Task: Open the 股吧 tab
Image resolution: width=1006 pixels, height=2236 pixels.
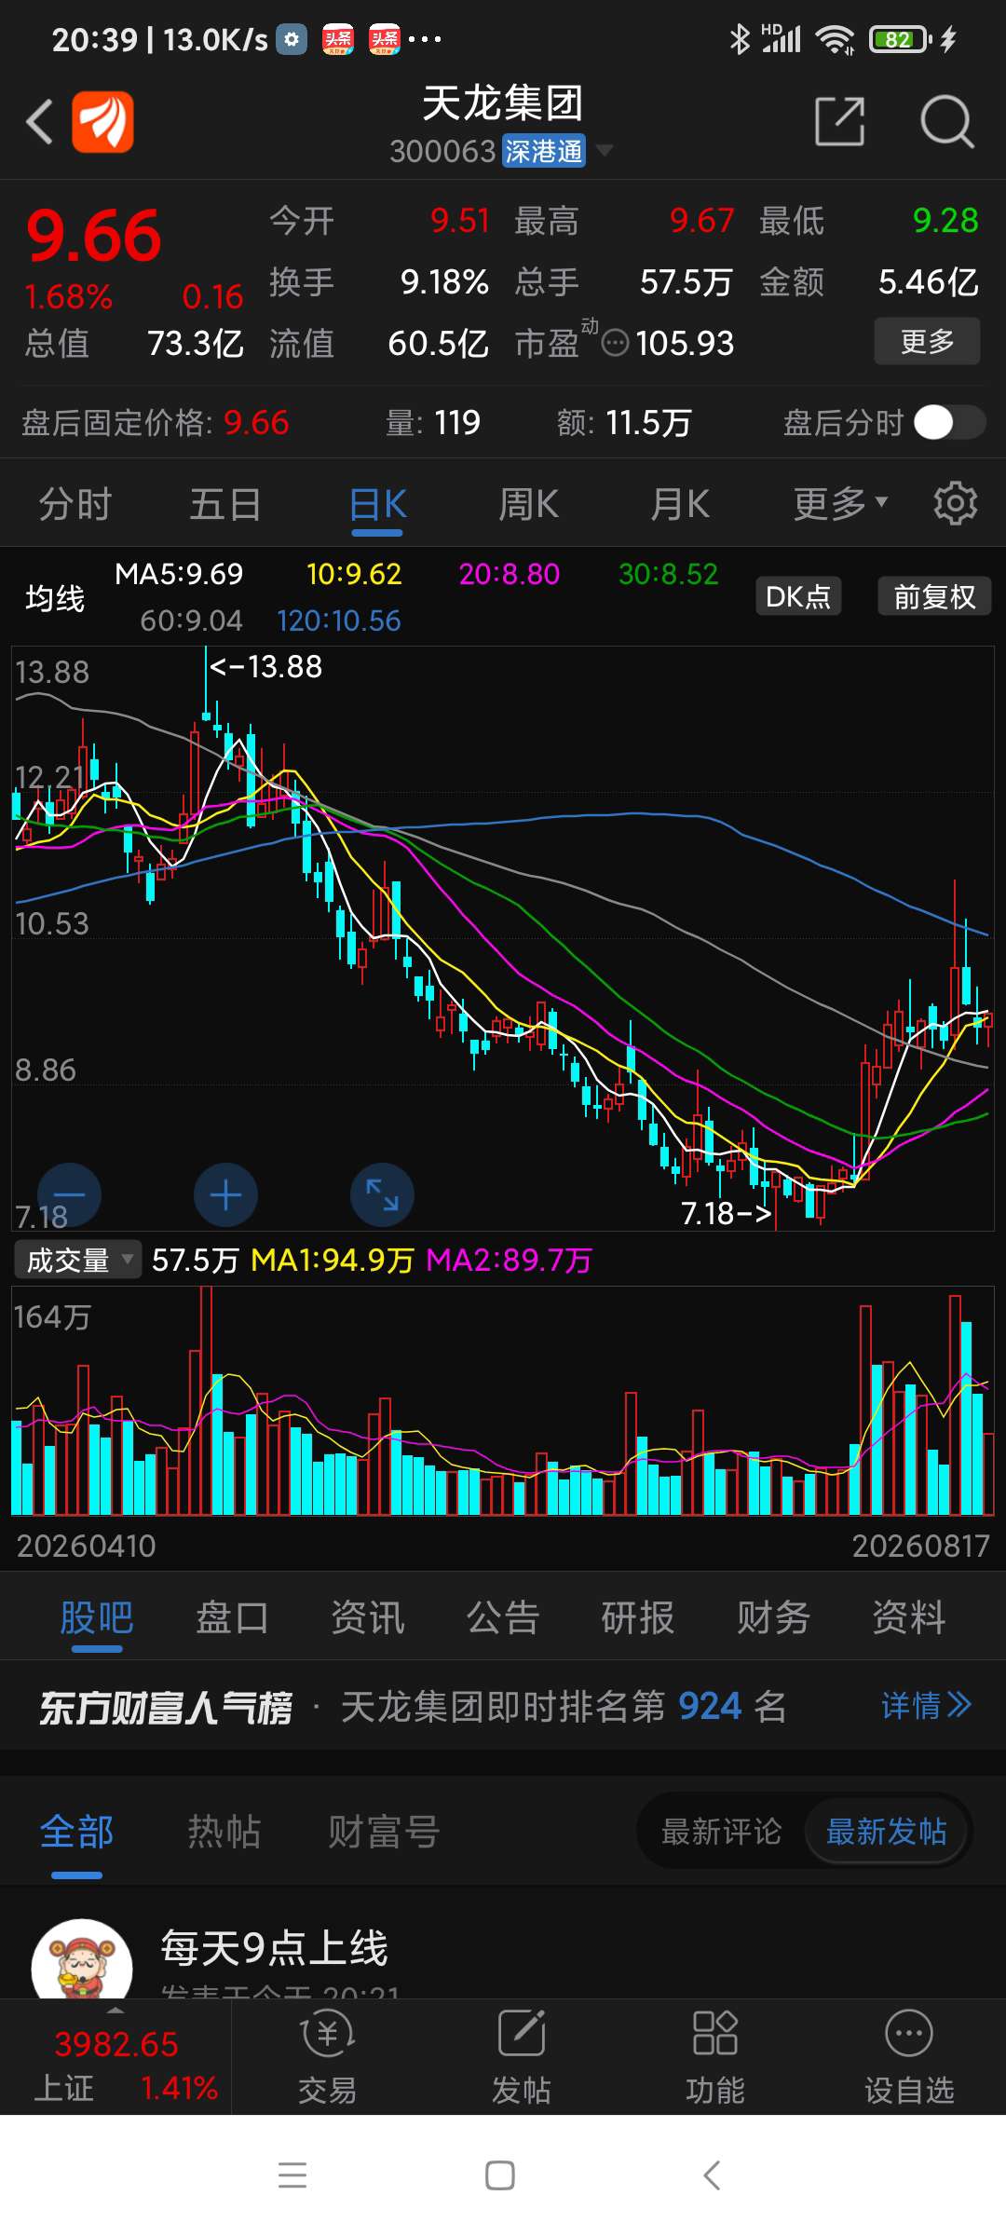Action: pos(97,1617)
